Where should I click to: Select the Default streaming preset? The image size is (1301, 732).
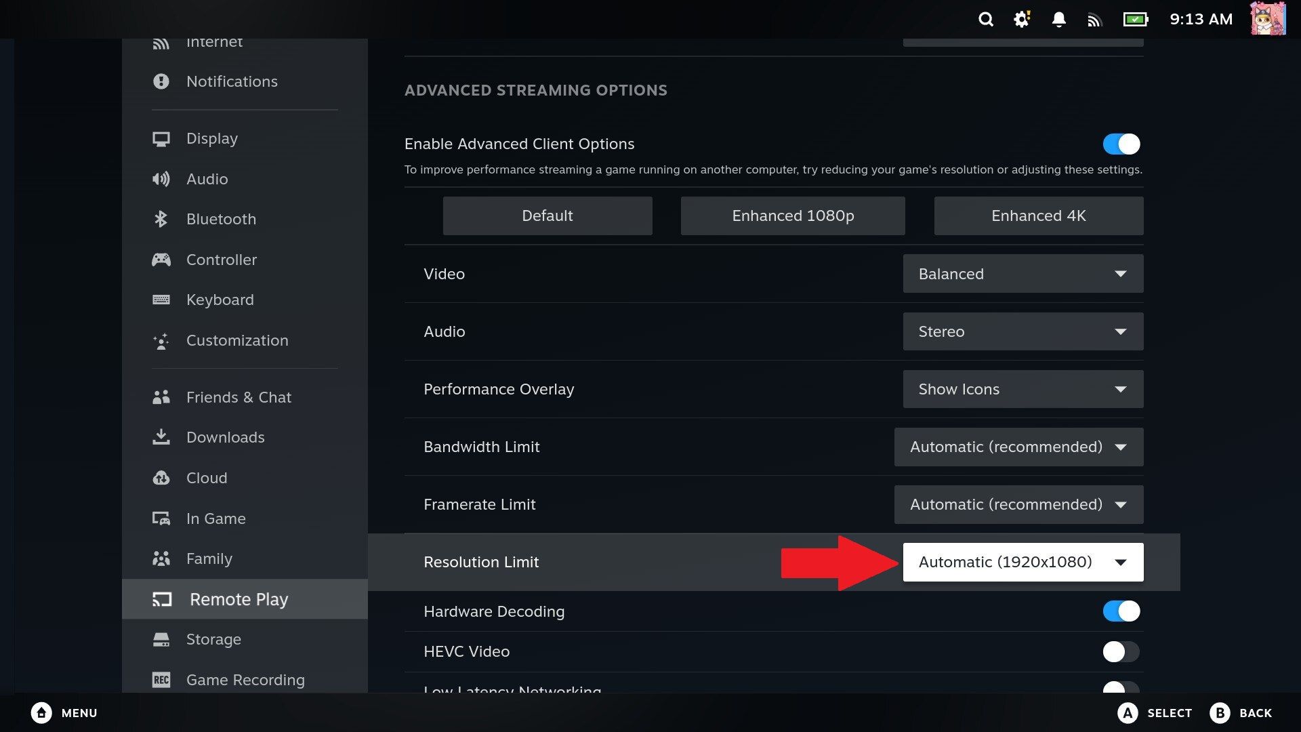547,216
